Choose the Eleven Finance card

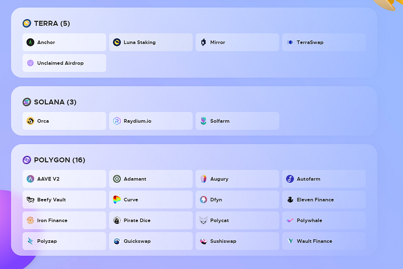pyautogui.click(x=324, y=199)
